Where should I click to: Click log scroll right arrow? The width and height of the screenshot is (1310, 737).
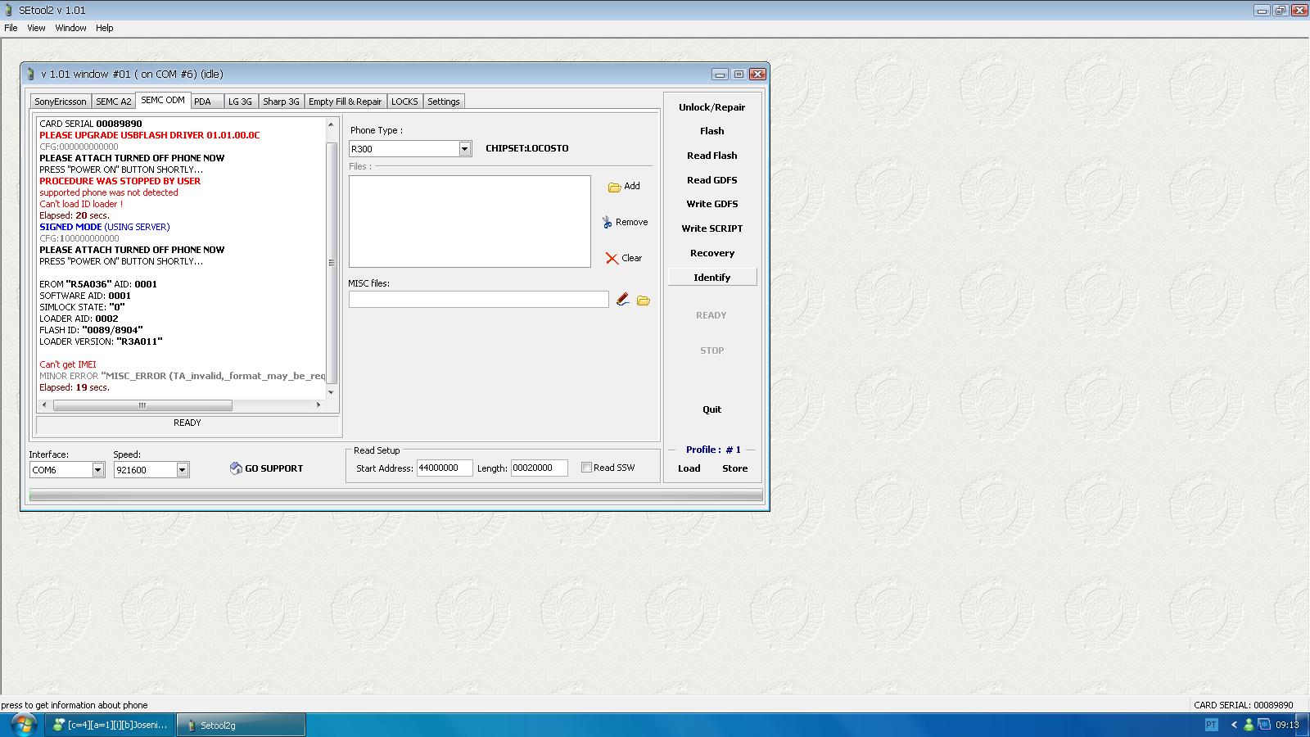[x=318, y=405]
